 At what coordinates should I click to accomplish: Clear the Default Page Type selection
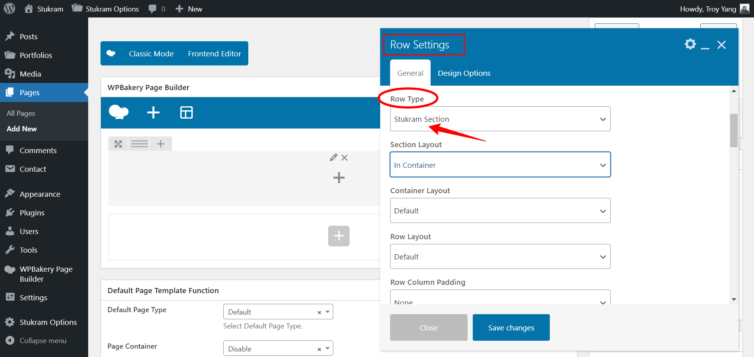[319, 313]
